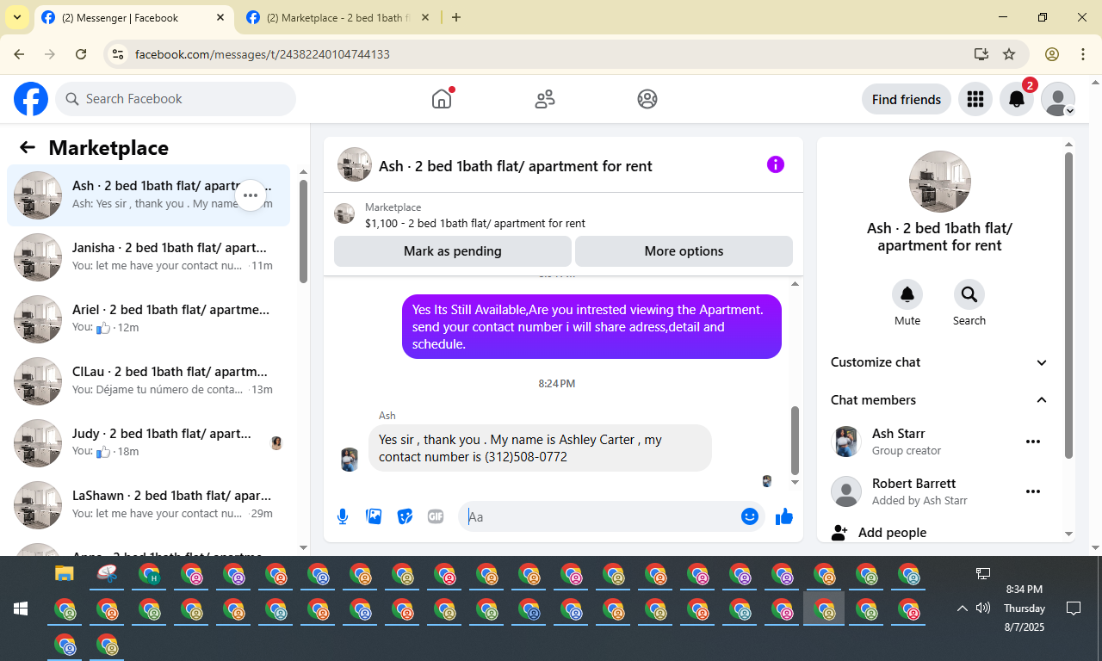Open the account profile menu
Image resolution: width=1102 pixels, height=661 pixels.
point(1058,99)
